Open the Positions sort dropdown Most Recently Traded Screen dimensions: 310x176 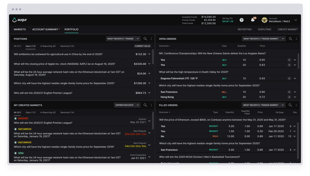point(123,39)
